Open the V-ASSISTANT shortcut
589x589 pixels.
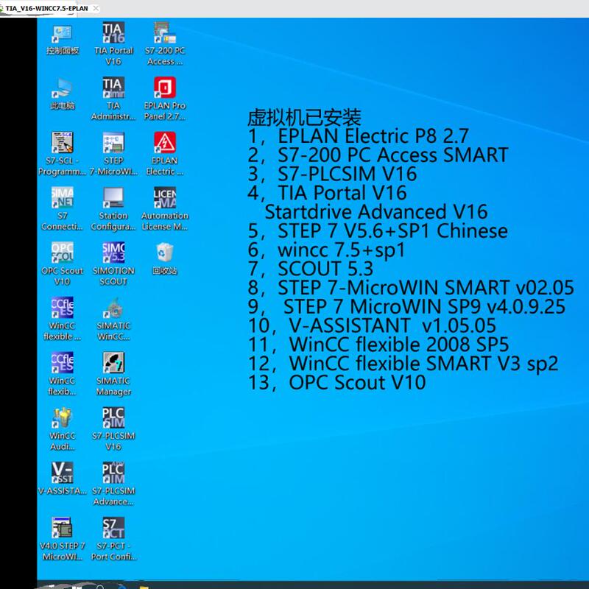coord(63,479)
